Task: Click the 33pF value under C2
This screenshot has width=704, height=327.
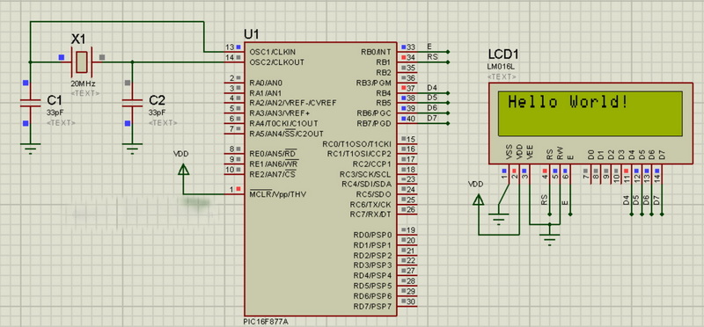Action: click(157, 113)
